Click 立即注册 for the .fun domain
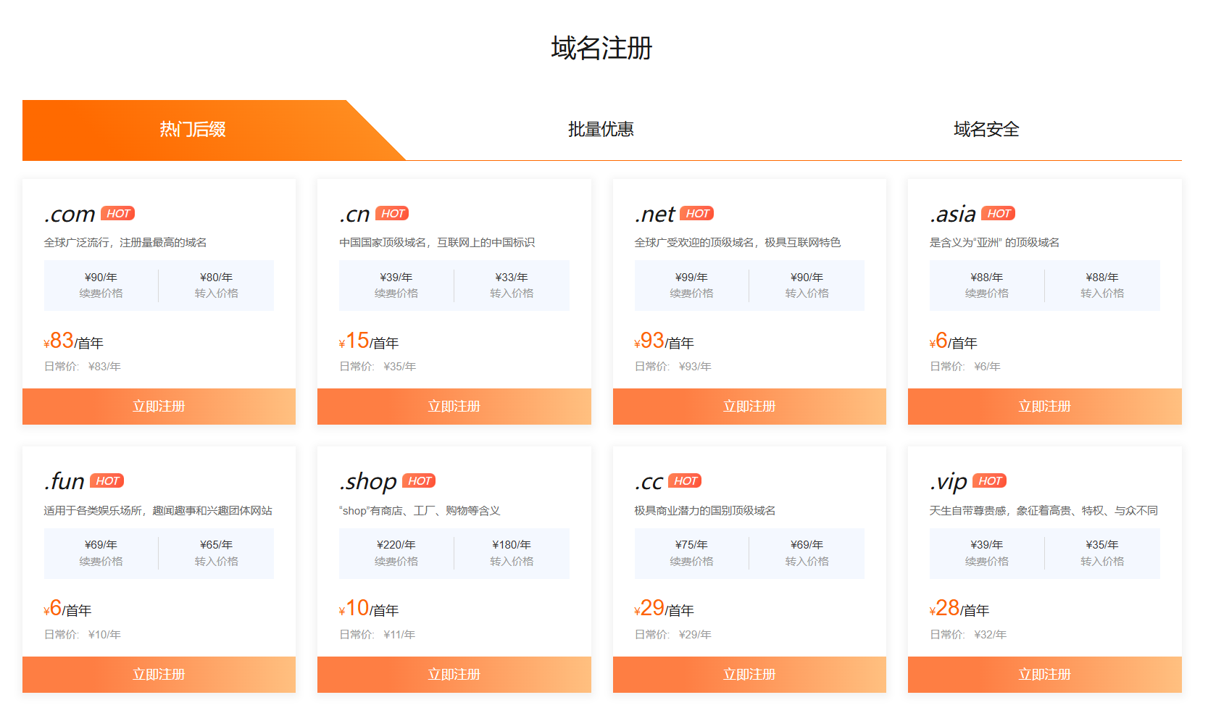 (159, 675)
